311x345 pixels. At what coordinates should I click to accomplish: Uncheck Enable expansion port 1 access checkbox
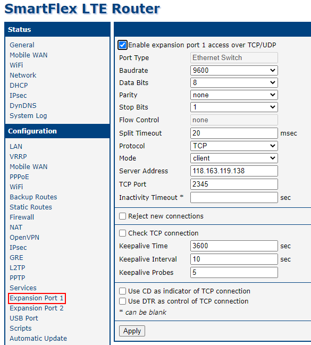point(122,45)
